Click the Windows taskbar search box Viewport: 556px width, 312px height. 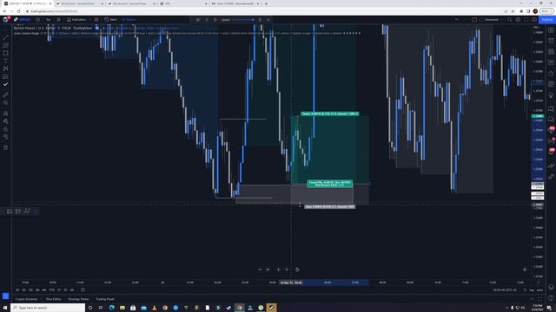[48, 308]
